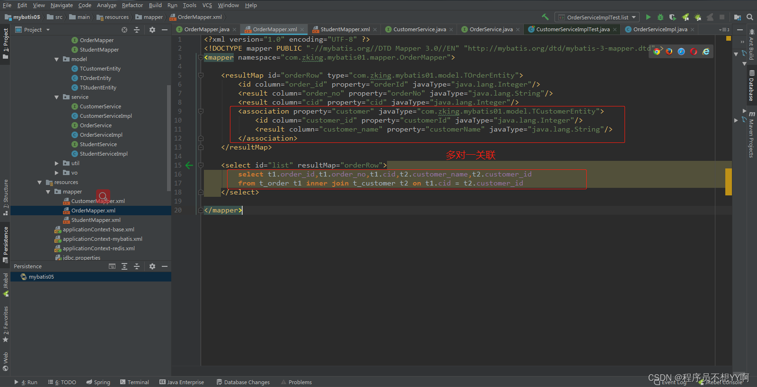Toggle the Web tool window button
This screenshot has height=387, width=757.
(x=6, y=362)
